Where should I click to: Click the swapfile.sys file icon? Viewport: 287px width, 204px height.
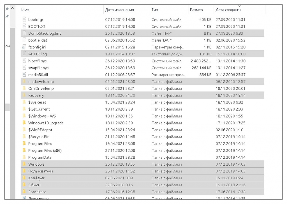coord(24,68)
